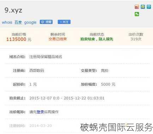Follow the 登录 login link
Screen dimensions: 153x134
pos(40,112)
